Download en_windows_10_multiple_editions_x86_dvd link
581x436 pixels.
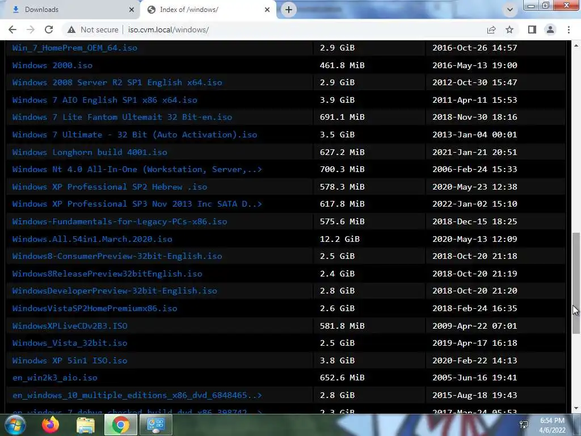pyautogui.click(x=137, y=395)
